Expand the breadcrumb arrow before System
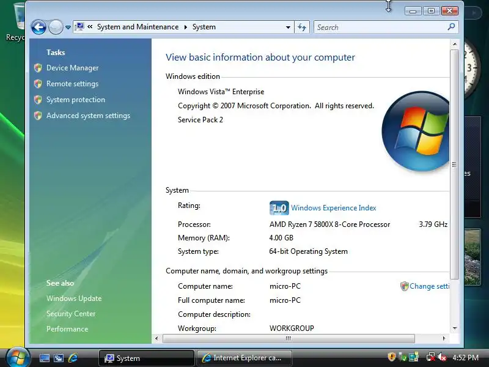This screenshot has width=489, height=367. [x=186, y=27]
